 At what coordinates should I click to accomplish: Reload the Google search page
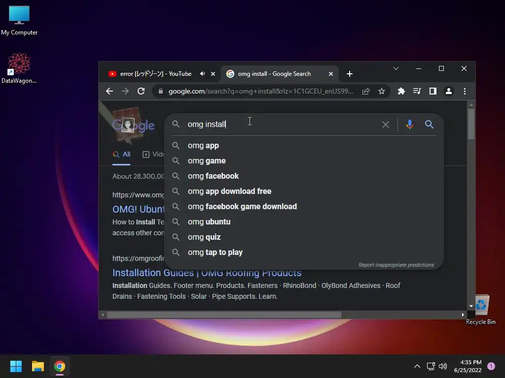141,91
